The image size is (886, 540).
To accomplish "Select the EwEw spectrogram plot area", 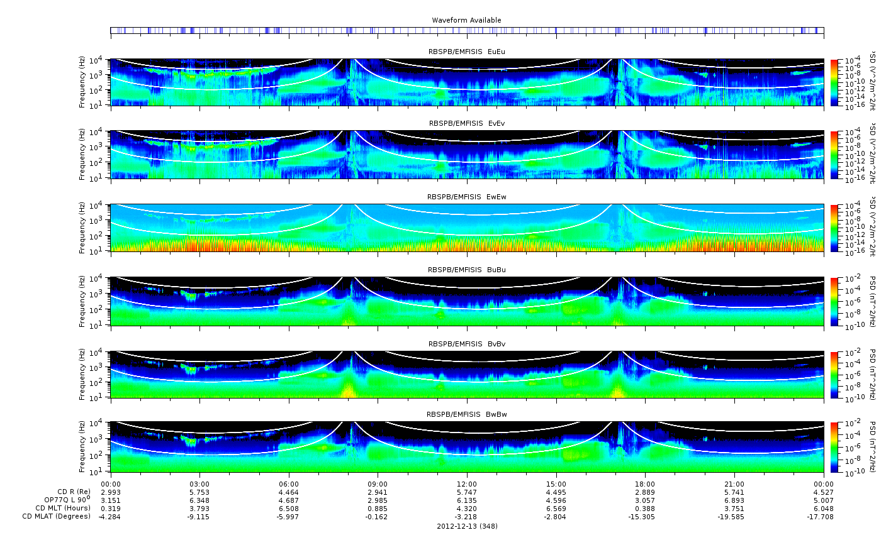I will pyautogui.click(x=467, y=228).
